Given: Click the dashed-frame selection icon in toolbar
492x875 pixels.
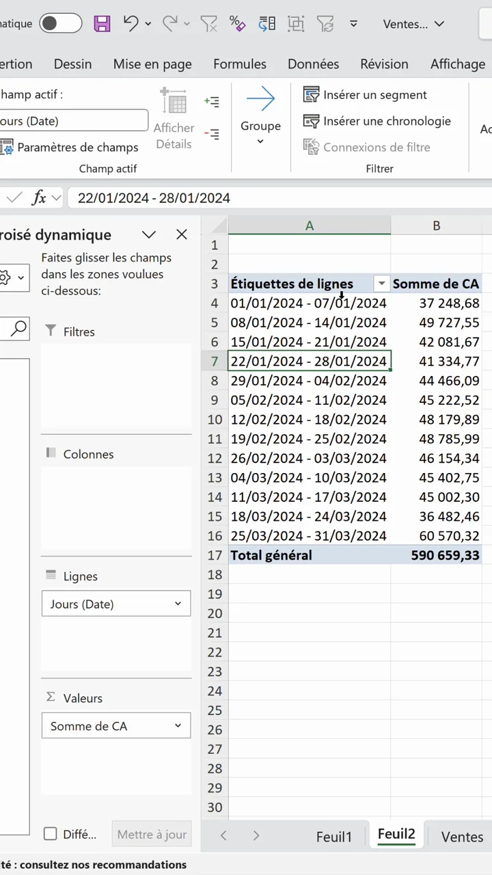Looking at the screenshot, I should [x=296, y=24].
